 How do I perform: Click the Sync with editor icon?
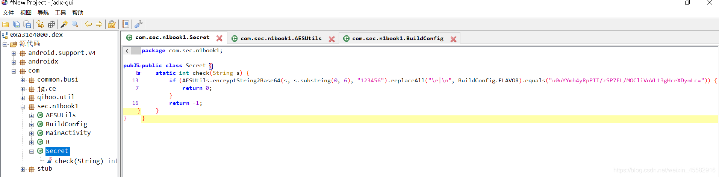tap(40, 24)
